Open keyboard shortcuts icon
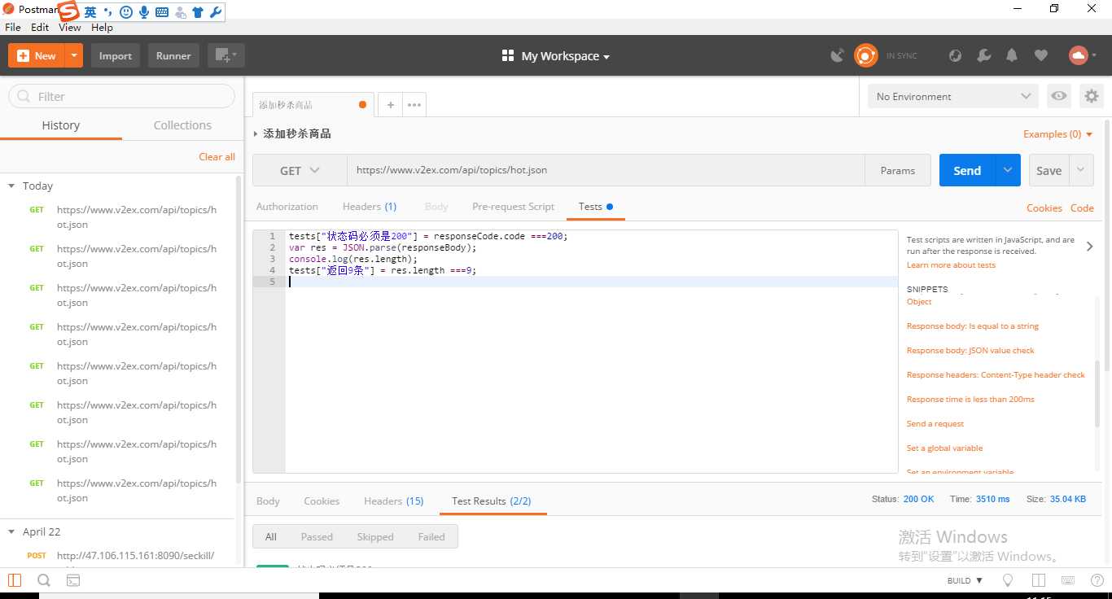Viewport: 1112px width, 599px height. coord(1067,580)
